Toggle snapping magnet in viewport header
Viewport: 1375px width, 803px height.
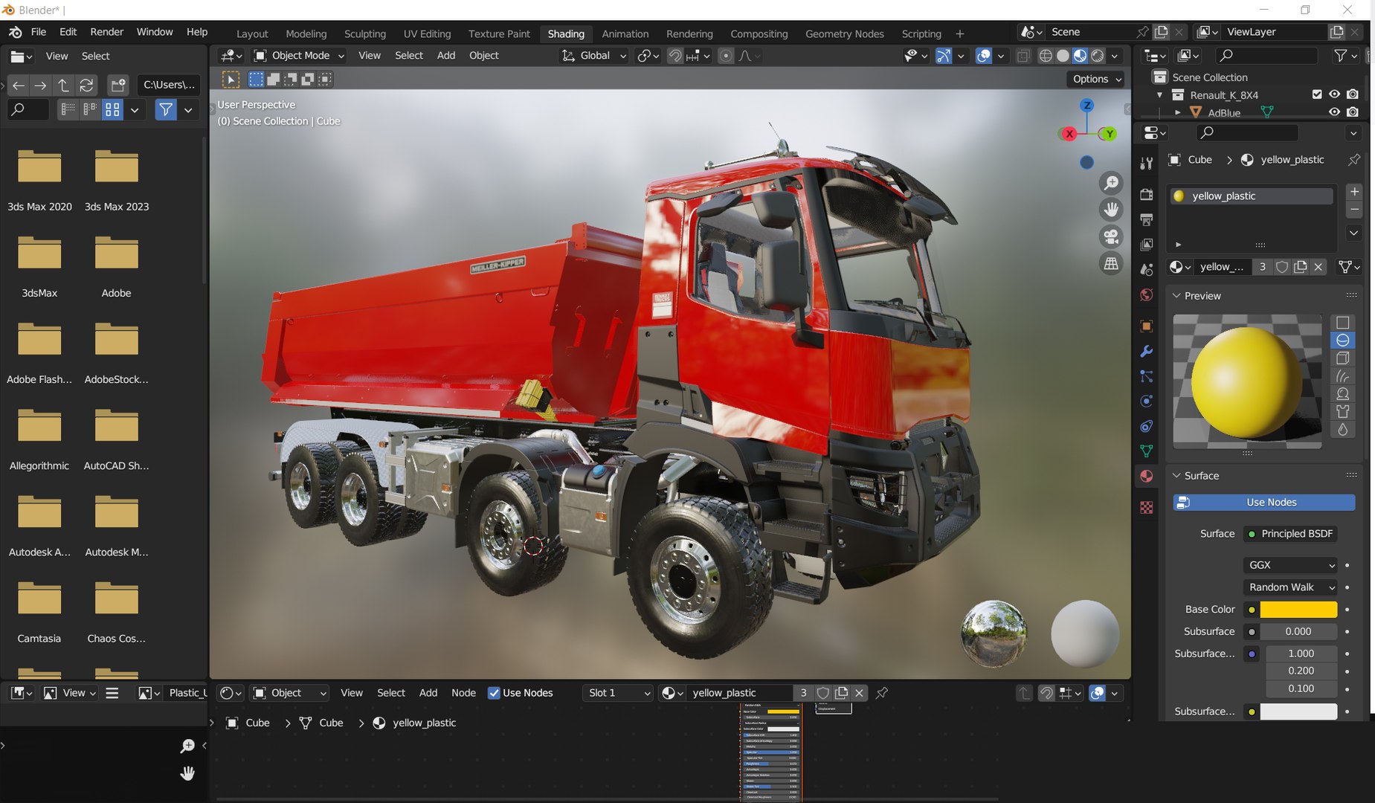click(675, 56)
